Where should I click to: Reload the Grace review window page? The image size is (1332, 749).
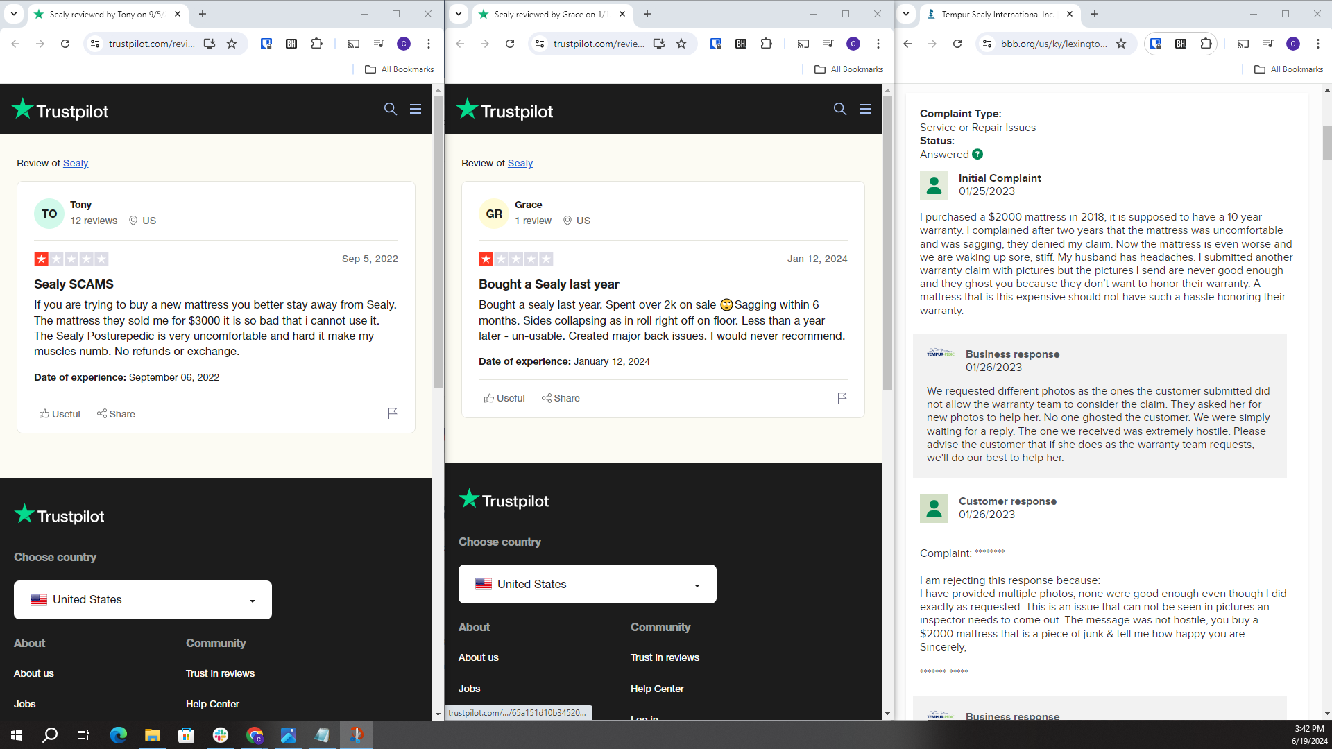[x=510, y=44]
